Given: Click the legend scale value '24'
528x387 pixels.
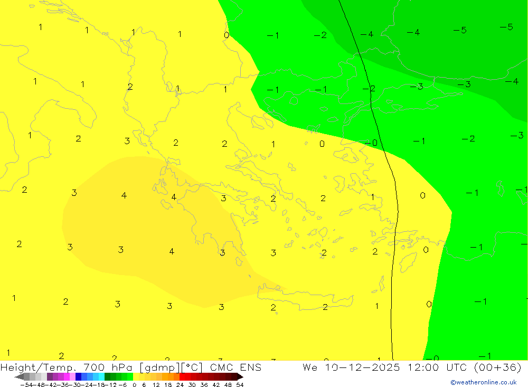Looking at the screenshot, I should pyautogui.click(x=180, y=385).
